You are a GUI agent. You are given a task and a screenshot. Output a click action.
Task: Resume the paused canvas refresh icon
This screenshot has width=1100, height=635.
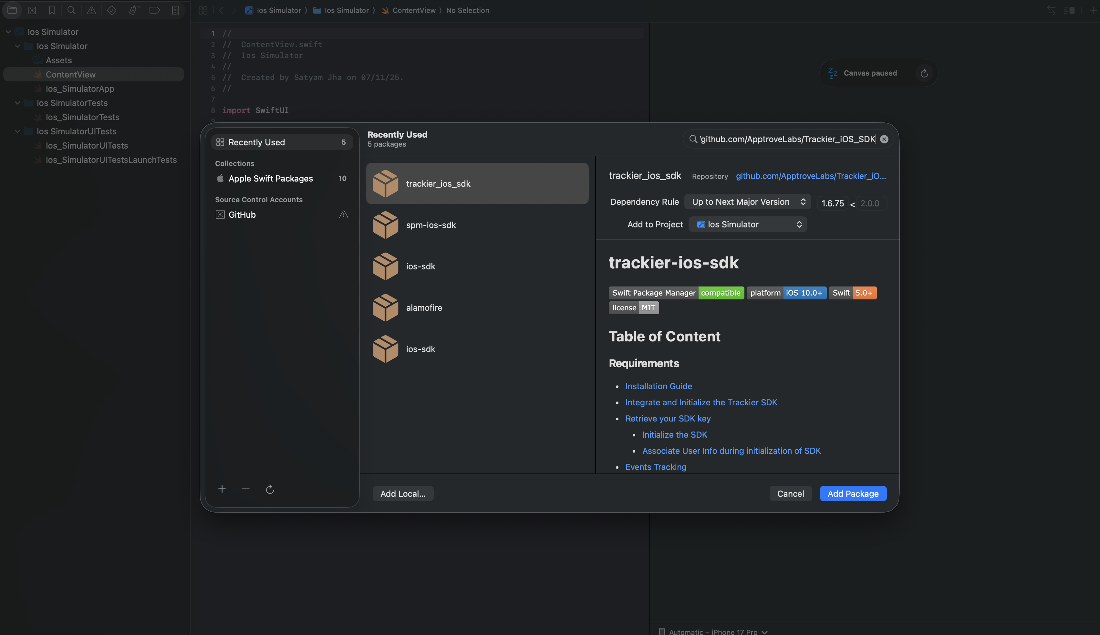[924, 73]
